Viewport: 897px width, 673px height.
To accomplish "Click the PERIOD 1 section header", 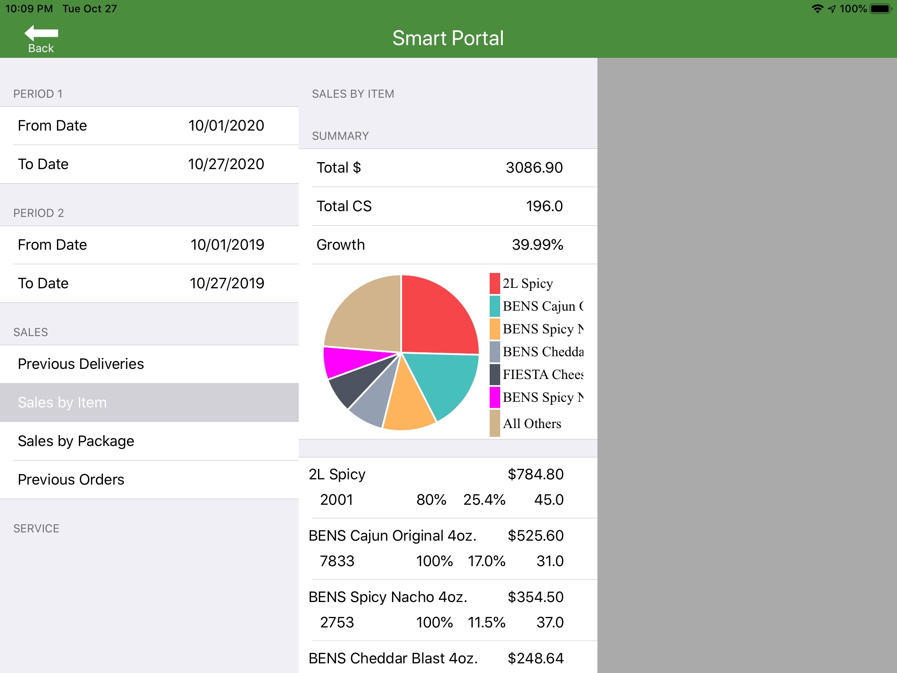I will click(38, 94).
